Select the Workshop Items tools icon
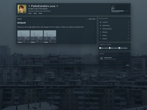This screenshot has height=110, width=147. click(x=100, y=29)
